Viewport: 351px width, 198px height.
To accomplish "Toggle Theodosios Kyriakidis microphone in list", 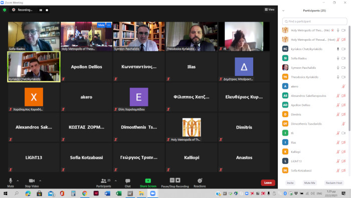I will [x=338, y=77].
